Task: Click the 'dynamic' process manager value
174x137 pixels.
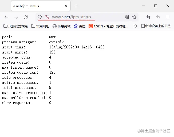Action: tap(57, 42)
